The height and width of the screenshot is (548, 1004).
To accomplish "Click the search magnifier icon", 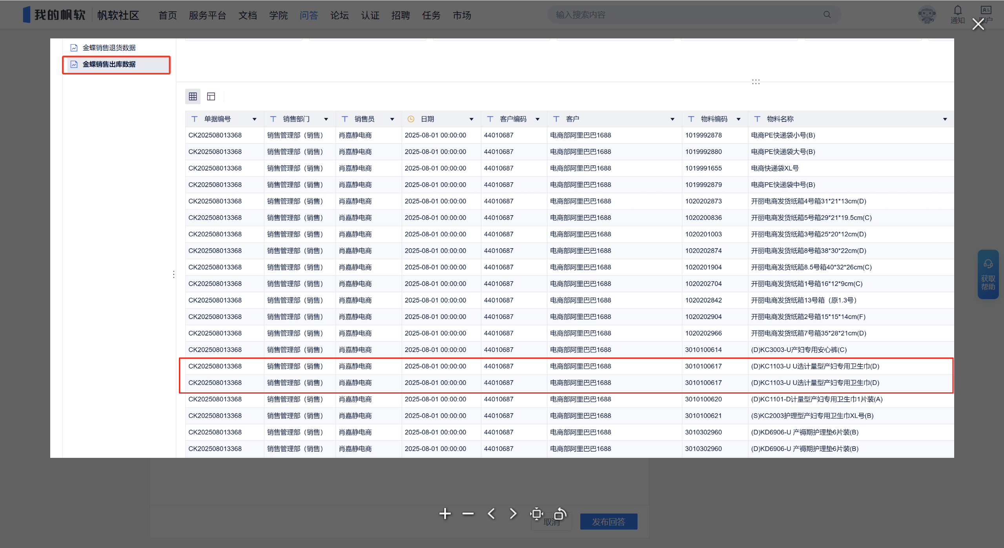I will click(827, 15).
